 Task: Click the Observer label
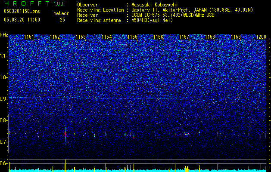point(87,5)
